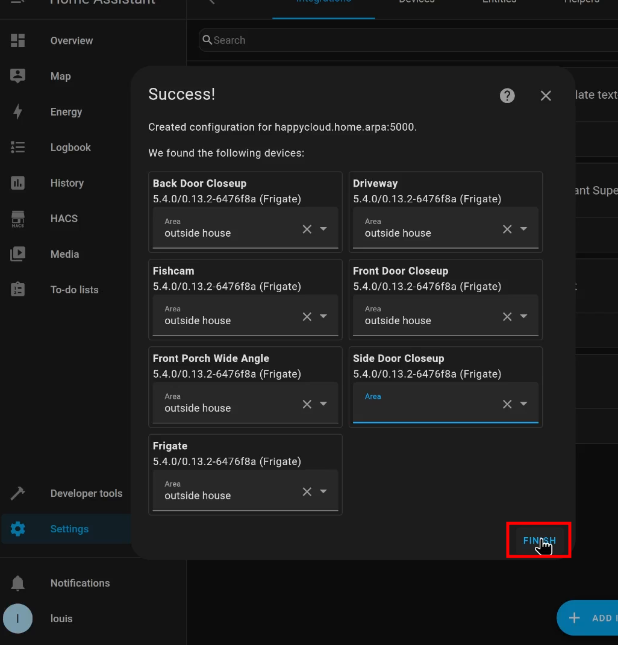The width and height of the screenshot is (618, 645).
Task: Go to Map in the sidebar
Action: point(60,76)
